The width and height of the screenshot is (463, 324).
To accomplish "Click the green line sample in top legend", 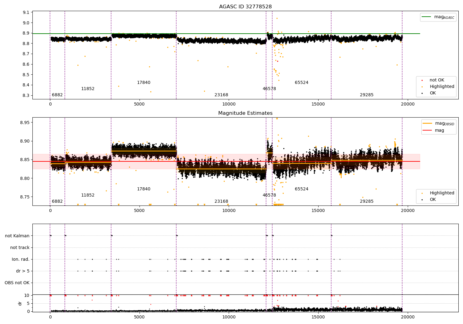I will tap(426, 17).
